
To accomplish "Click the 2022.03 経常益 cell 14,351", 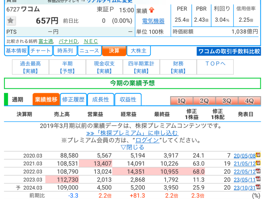I will pyautogui.click(x=129, y=172).
